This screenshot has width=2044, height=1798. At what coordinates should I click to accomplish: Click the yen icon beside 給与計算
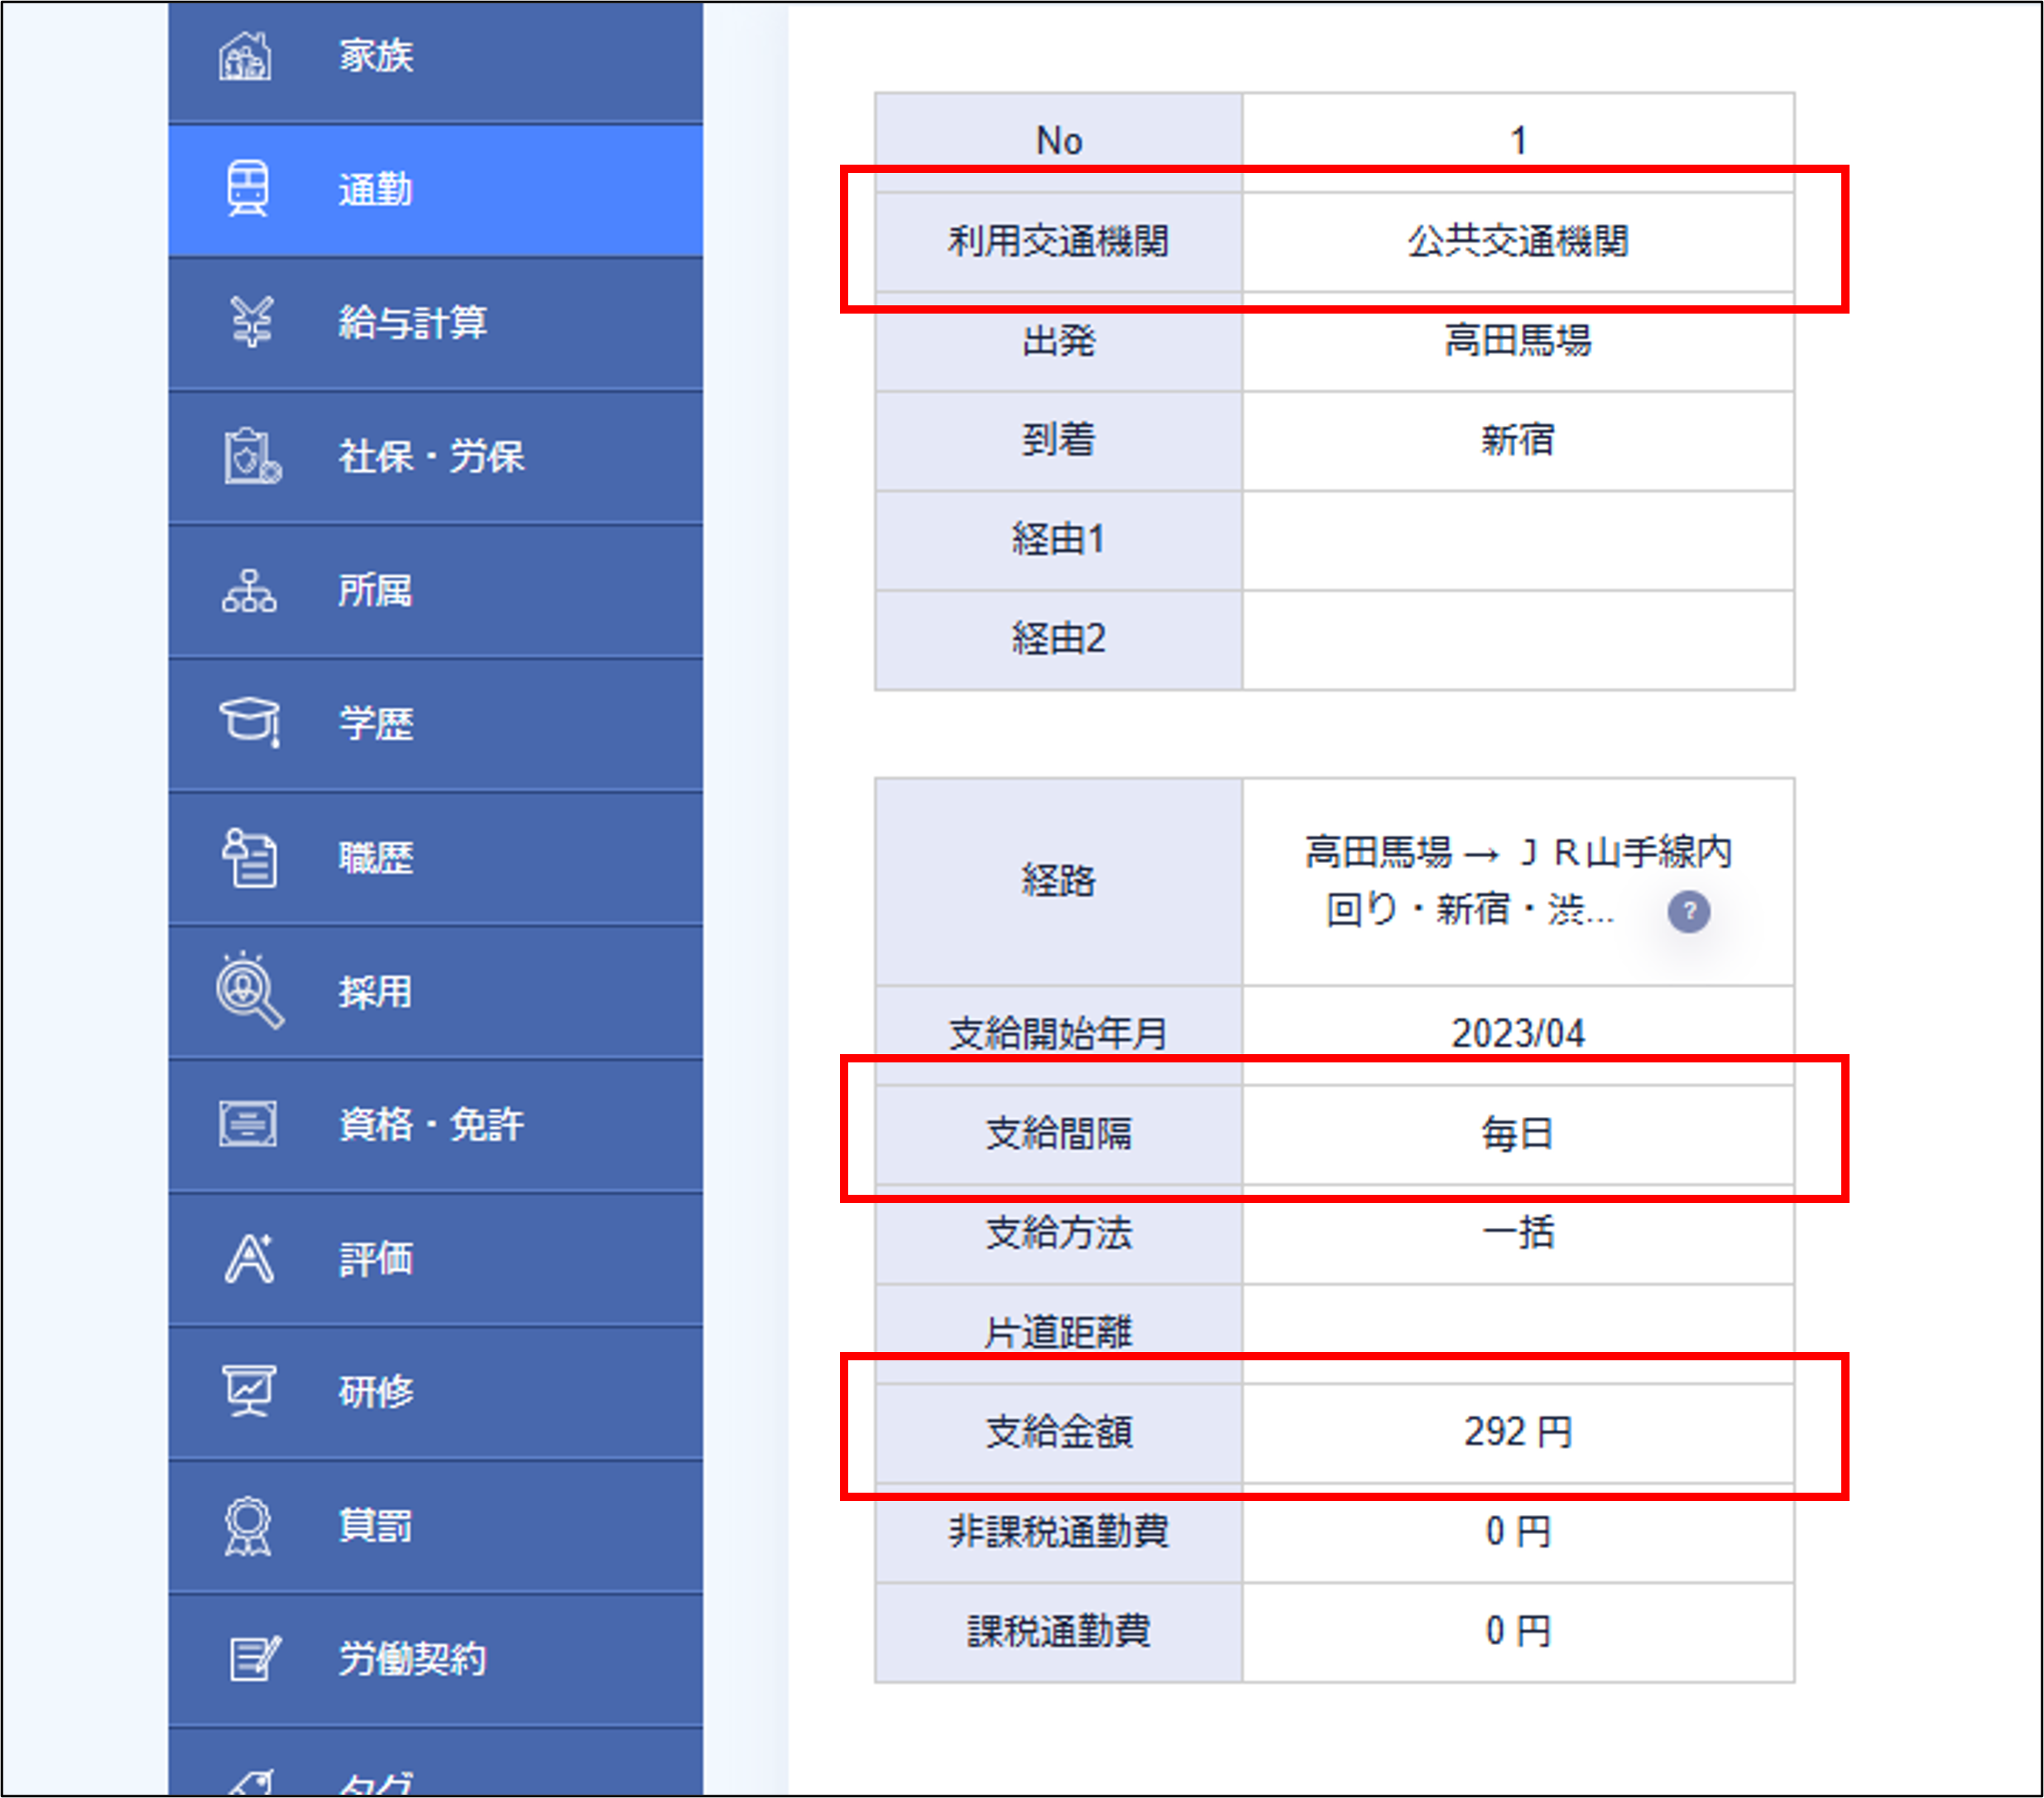point(251,322)
